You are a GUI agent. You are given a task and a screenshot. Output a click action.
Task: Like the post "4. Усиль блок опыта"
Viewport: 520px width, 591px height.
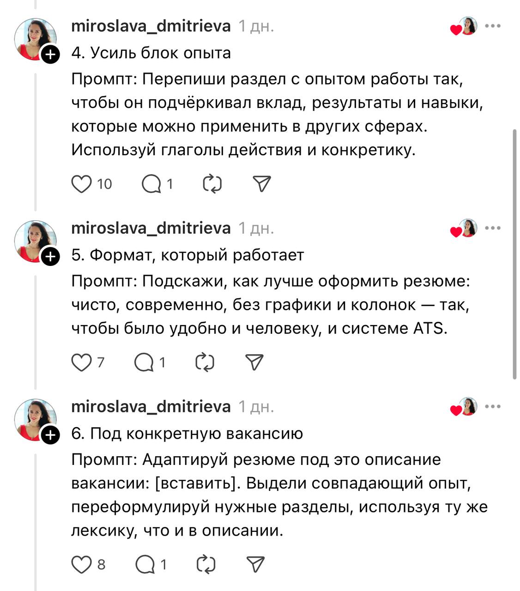(x=81, y=184)
